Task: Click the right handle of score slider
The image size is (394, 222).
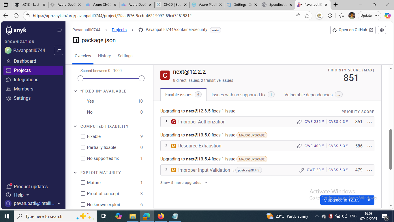Action: [142, 78]
